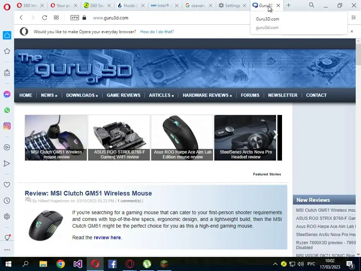
Task: Open File Explorer from the taskbar
Action: coord(43,264)
